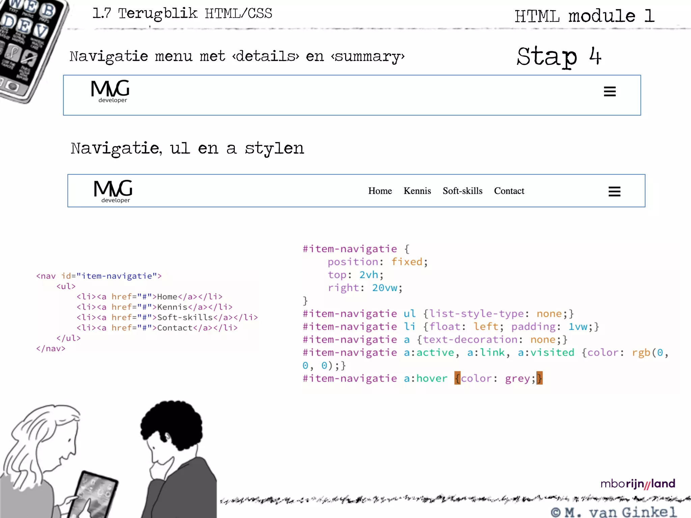
Task: Open the Kennis navigation link
Action: coord(417,191)
